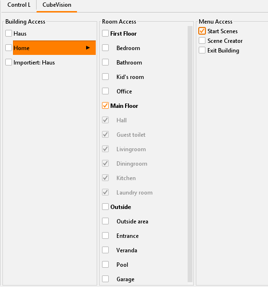Check the Outside group checkbox
268x287 pixels.
click(105, 207)
